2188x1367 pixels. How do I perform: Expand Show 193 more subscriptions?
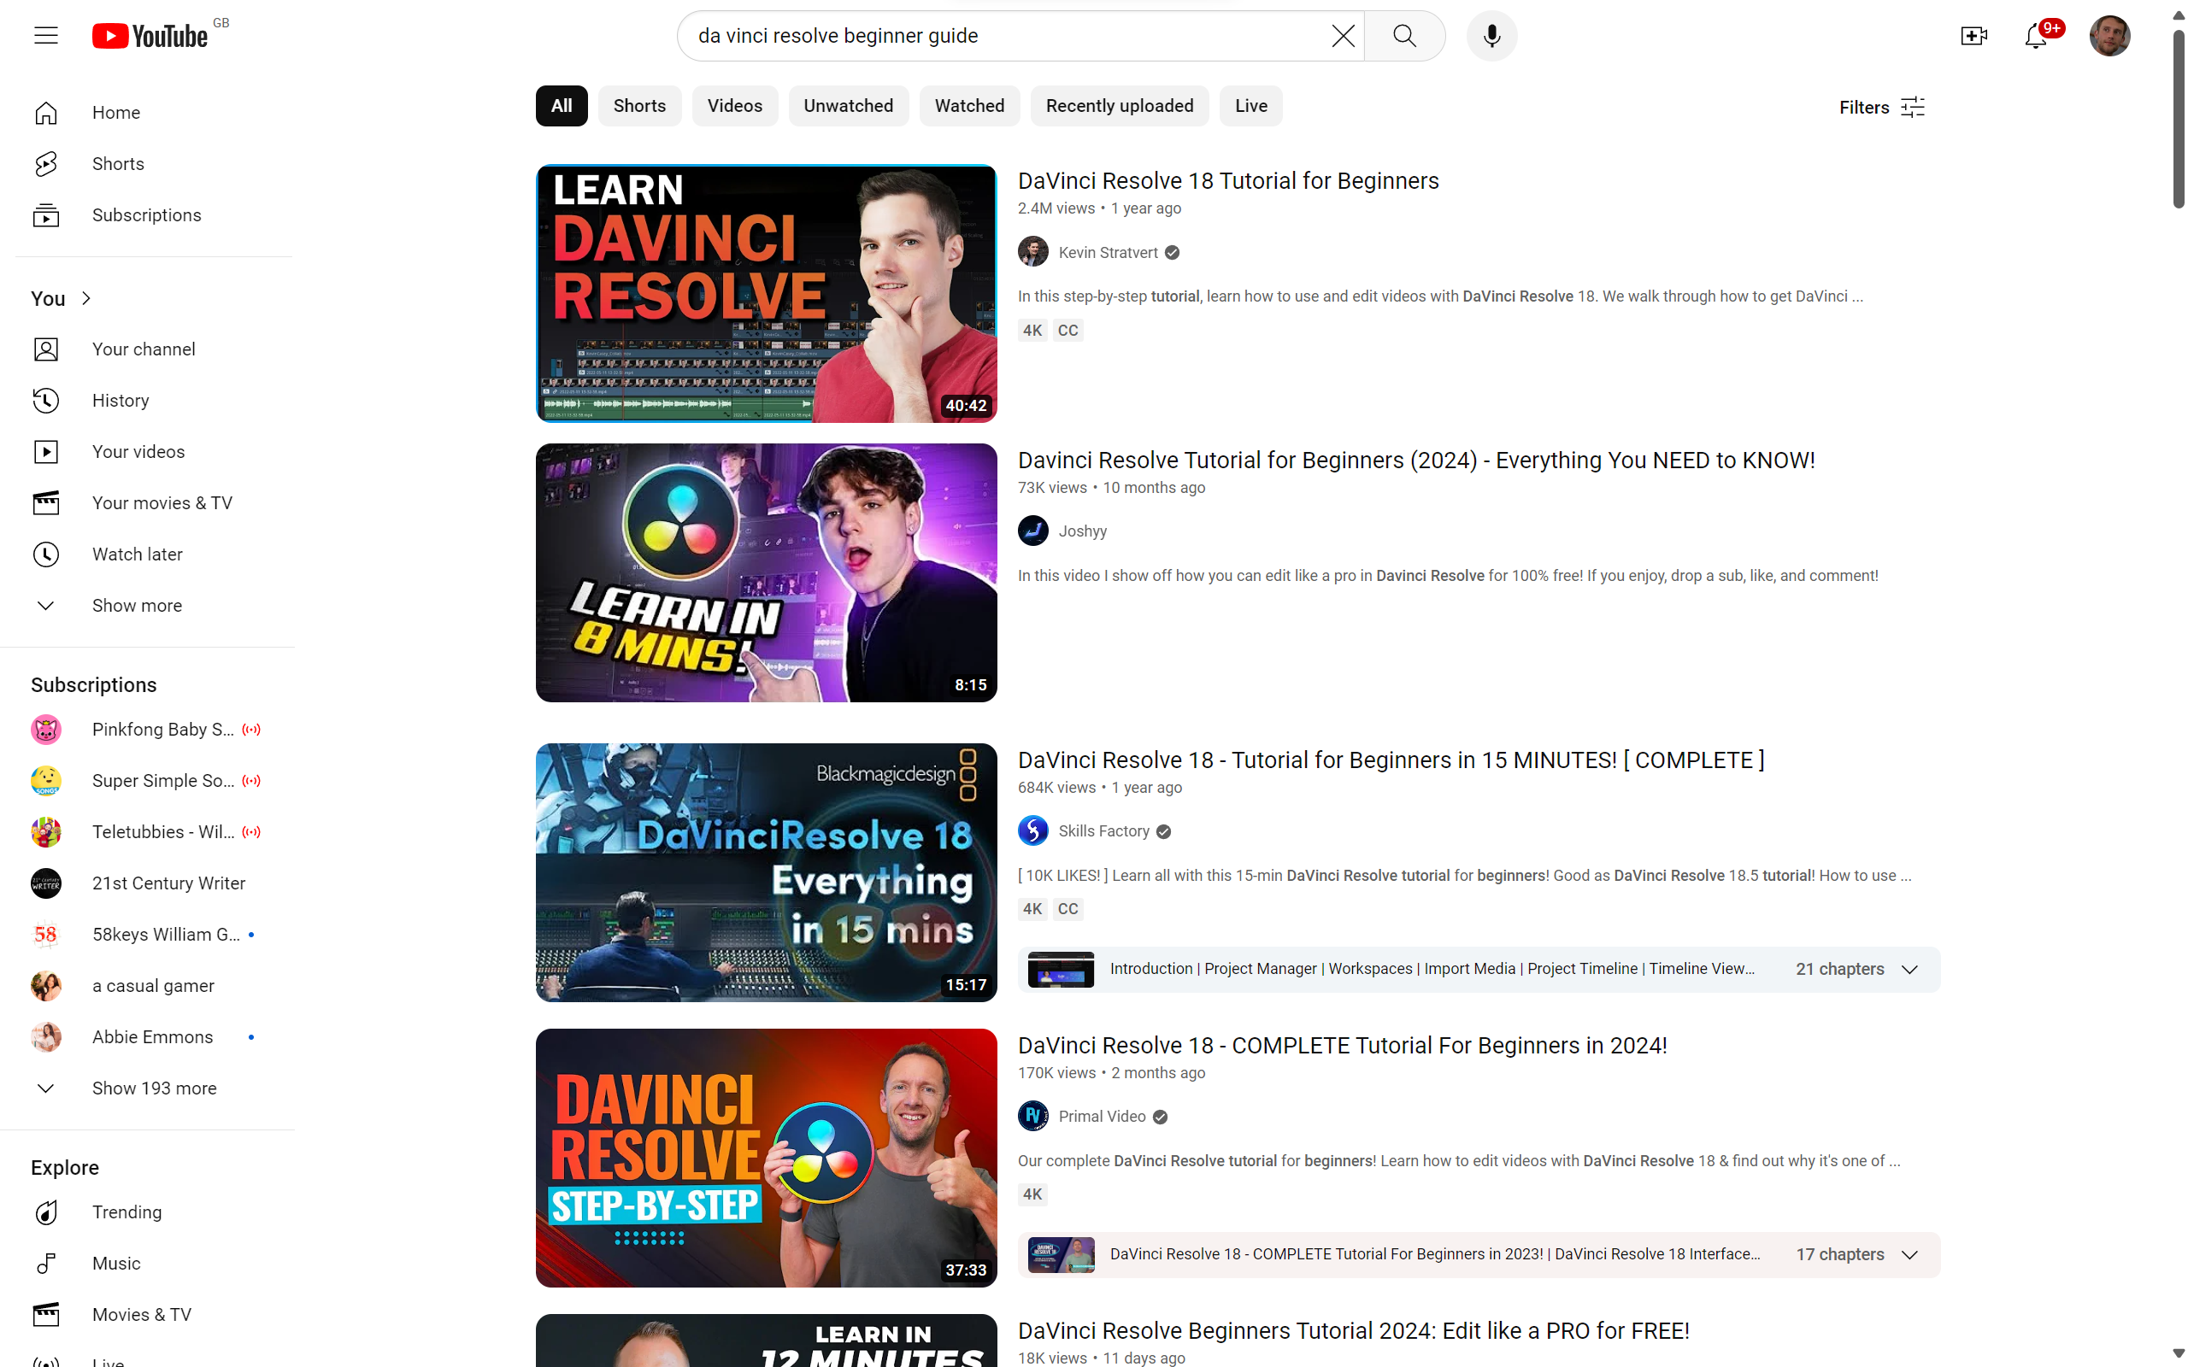154,1088
